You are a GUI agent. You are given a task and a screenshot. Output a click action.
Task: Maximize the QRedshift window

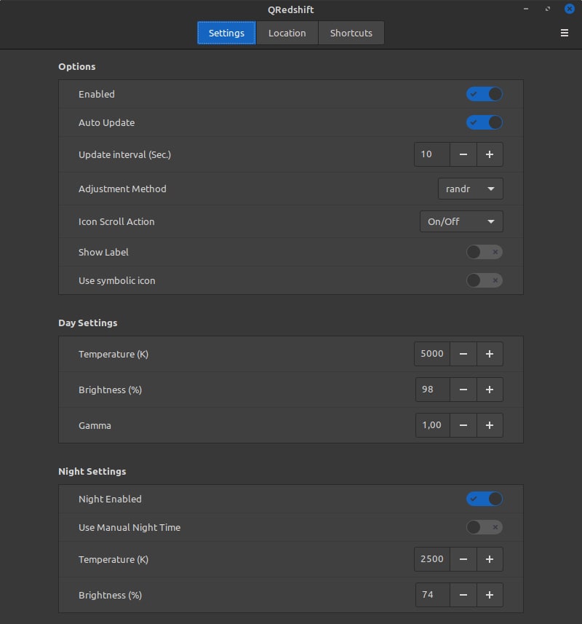(x=548, y=9)
